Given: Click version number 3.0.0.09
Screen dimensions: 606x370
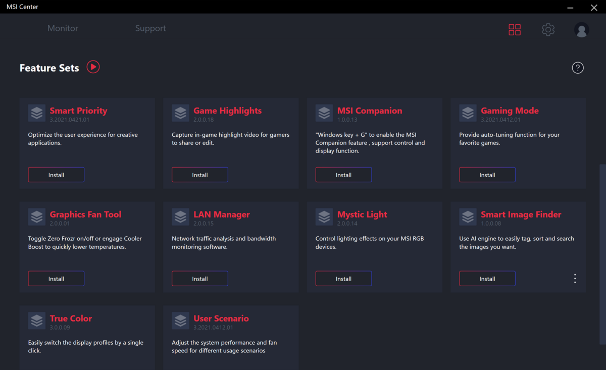Looking at the screenshot, I should point(60,328).
